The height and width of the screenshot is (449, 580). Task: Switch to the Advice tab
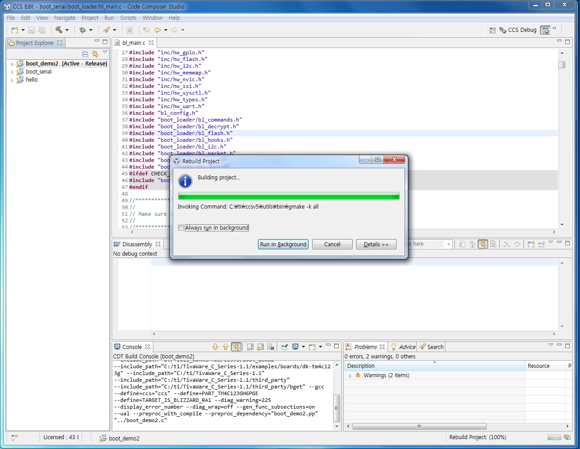coord(402,347)
